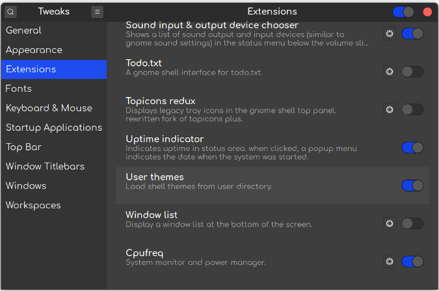This screenshot has width=439, height=291.
Task: Enable Topicons redux extension switch
Action: (412, 109)
